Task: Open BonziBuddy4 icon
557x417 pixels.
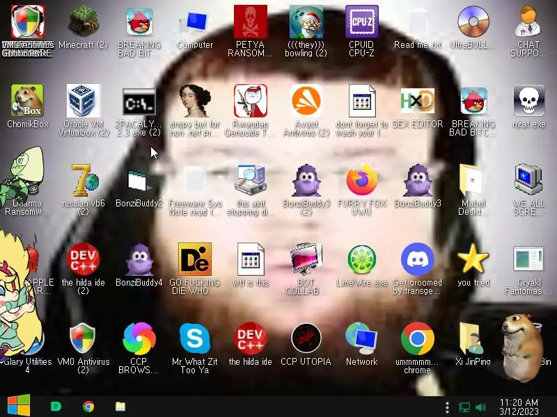Action: pyautogui.click(x=139, y=259)
